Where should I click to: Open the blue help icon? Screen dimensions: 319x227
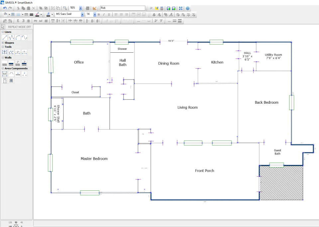click(x=187, y=8)
